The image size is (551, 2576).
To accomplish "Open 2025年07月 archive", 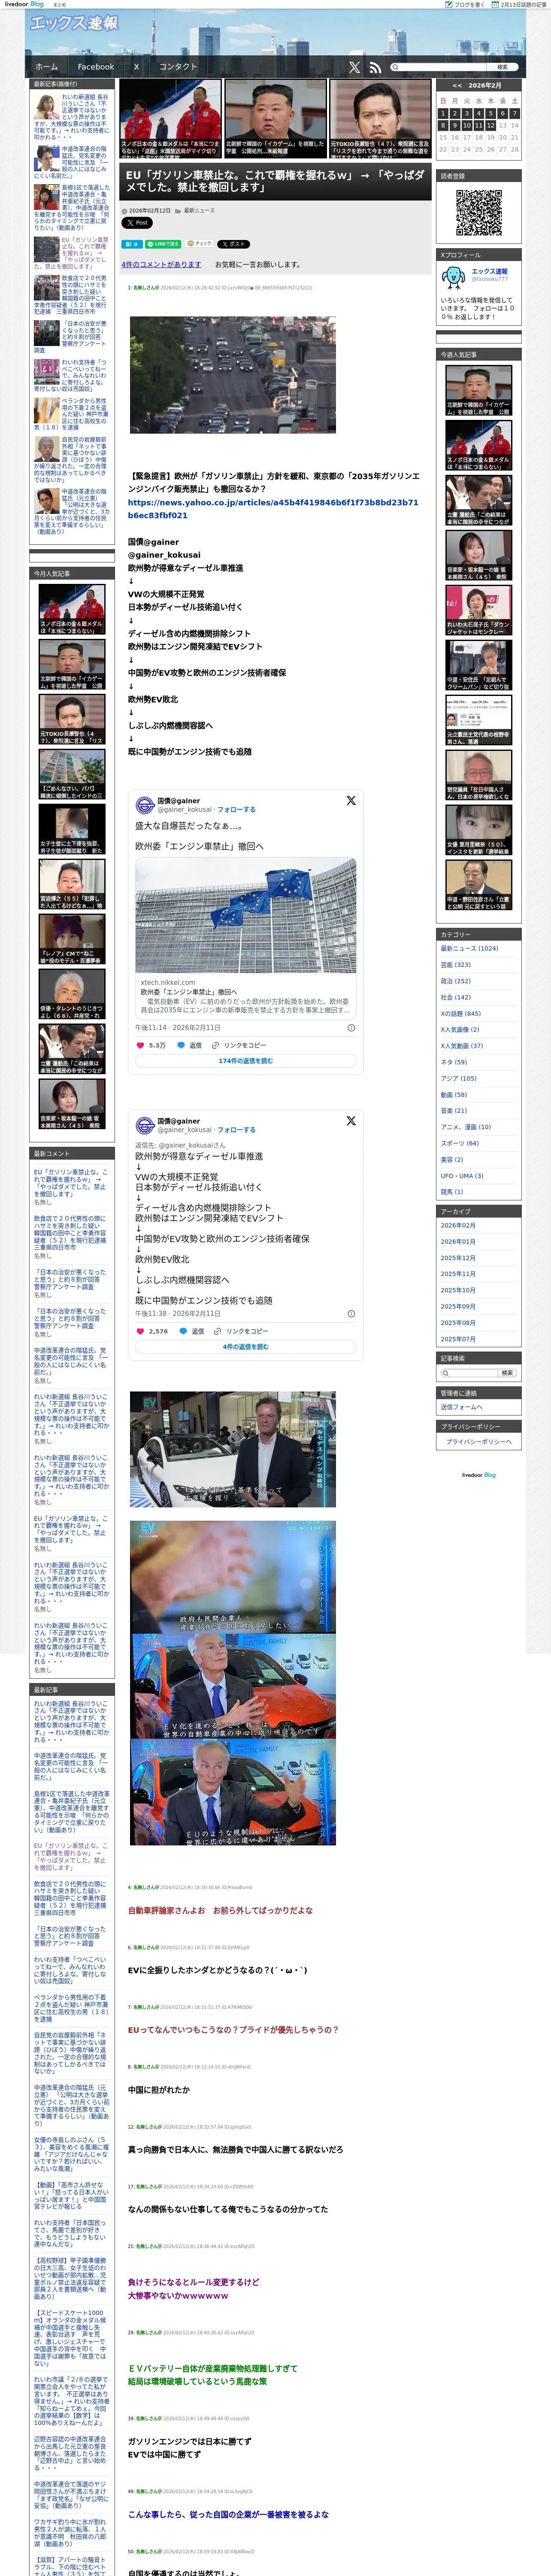I will (x=458, y=1339).
